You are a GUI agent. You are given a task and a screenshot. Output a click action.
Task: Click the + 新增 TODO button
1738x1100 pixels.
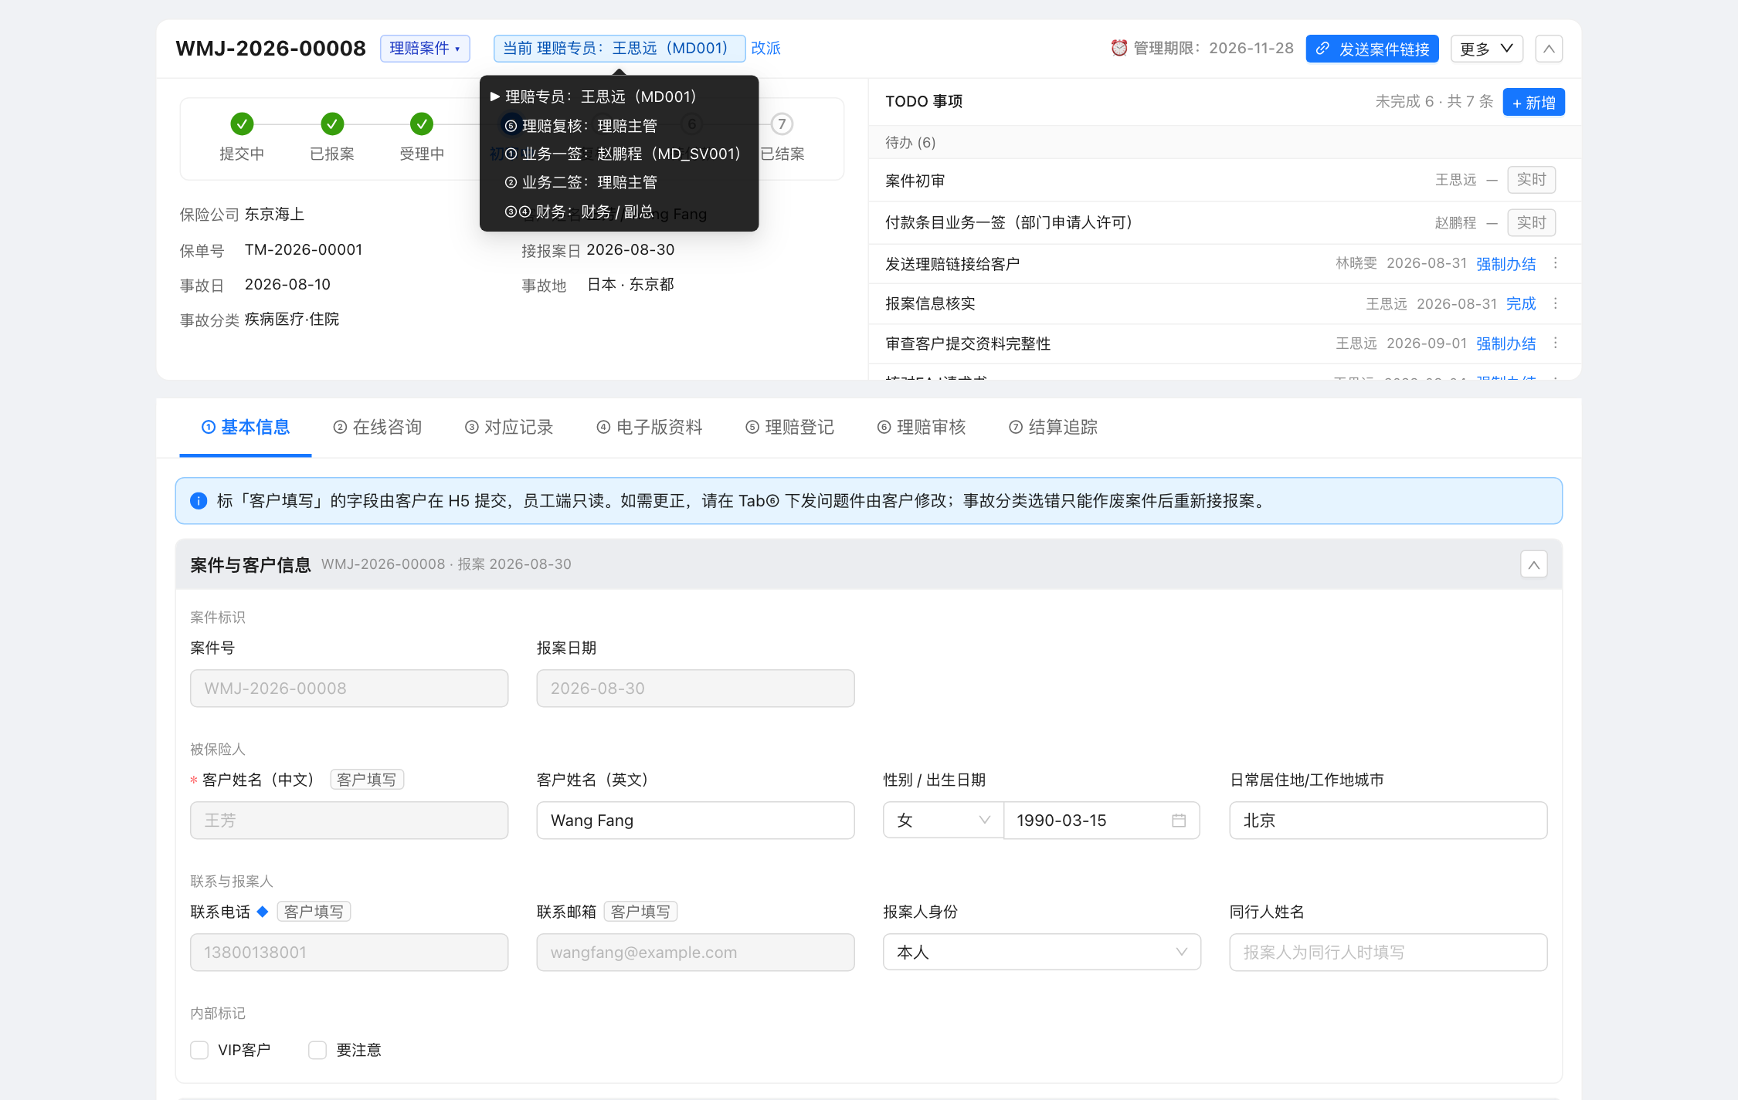pos(1533,102)
